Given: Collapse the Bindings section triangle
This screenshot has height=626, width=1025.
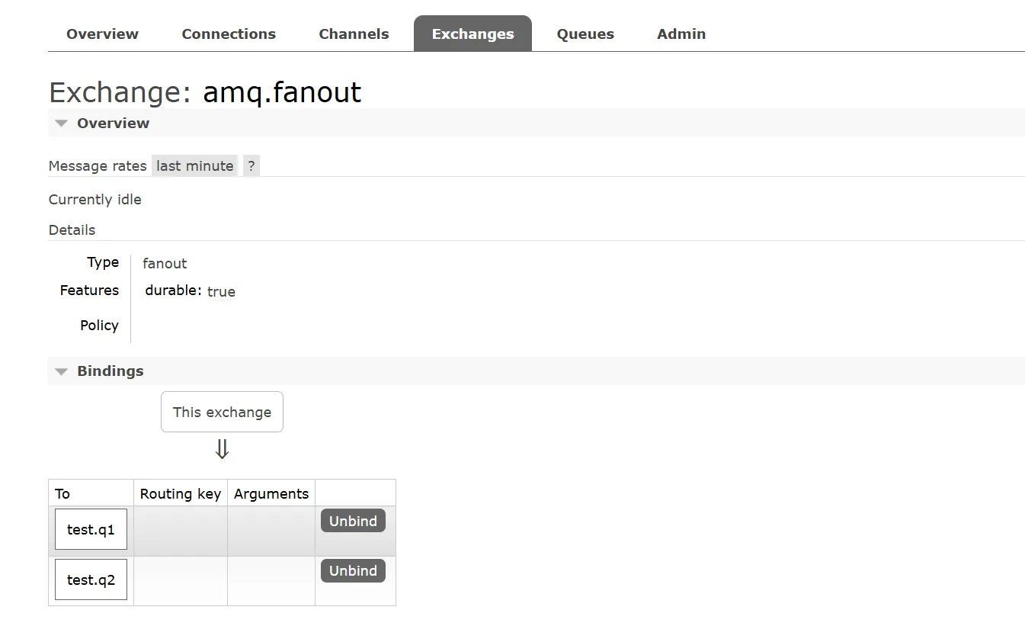Looking at the screenshot, I should click(62, 371).
